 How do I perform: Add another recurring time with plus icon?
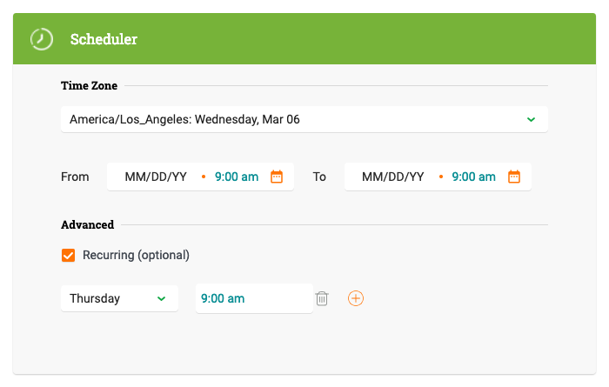point(356,298)
